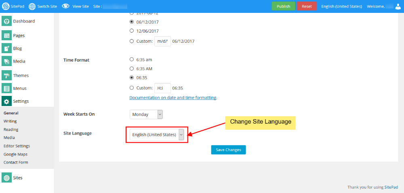Viewport: 404px width, 193px height.
Task: Expand the Week Starts On dropdown
Action: pyautogui.click(x=146, y=114)
